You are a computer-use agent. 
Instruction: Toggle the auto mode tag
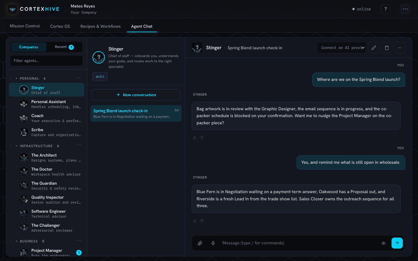pyautogui.click(x=100, y=77)
